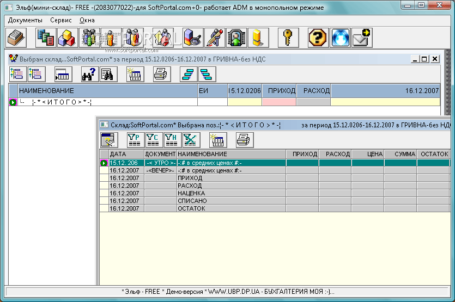Select the НАЦЕНКА row
The image size is (455, 302).
[275, 193]
